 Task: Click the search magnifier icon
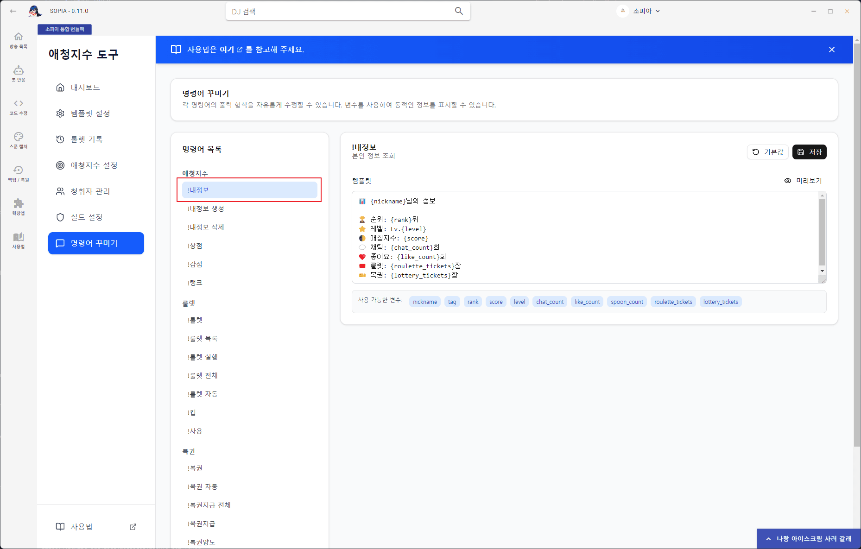pos(458,11)
